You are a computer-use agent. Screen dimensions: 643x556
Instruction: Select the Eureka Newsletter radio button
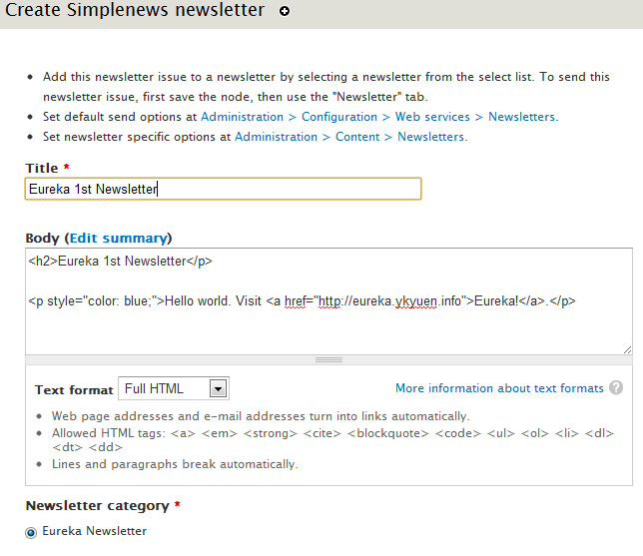click(31, 532)
